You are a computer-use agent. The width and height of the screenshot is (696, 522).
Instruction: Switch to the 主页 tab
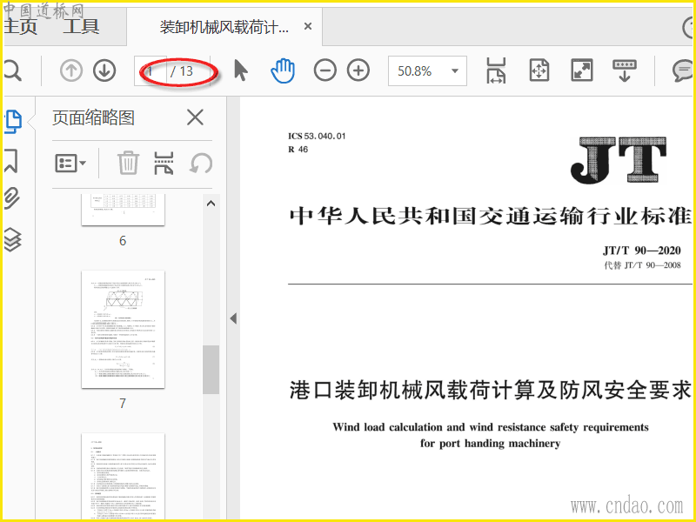[19, 27]
